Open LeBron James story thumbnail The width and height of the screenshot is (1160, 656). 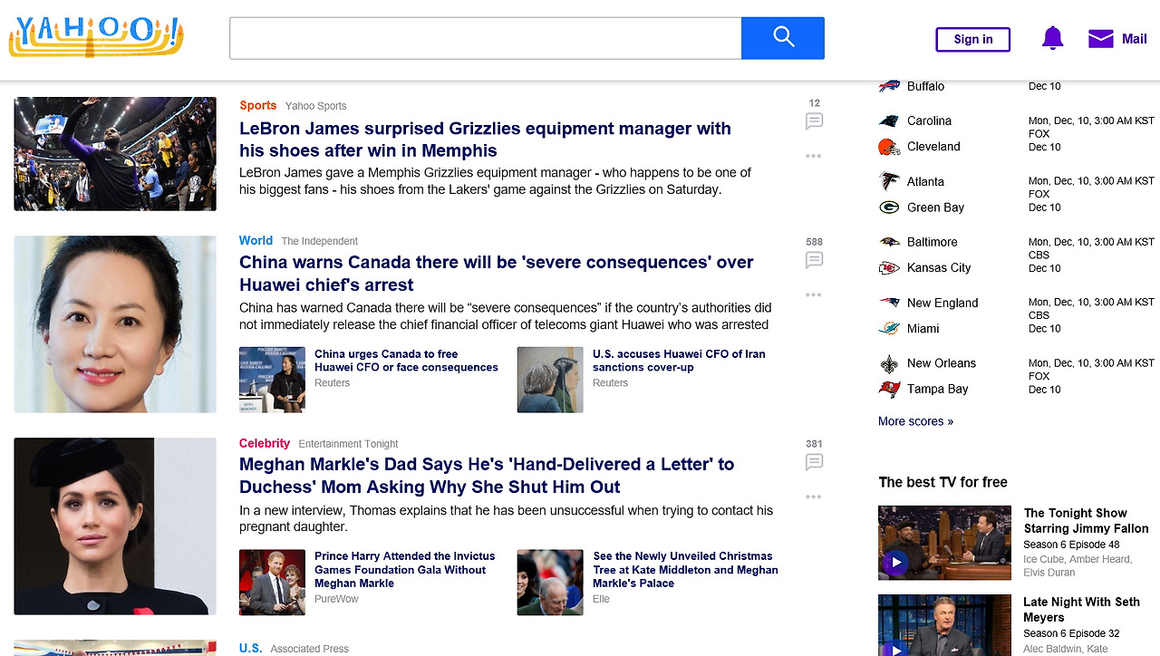[115, 154]
